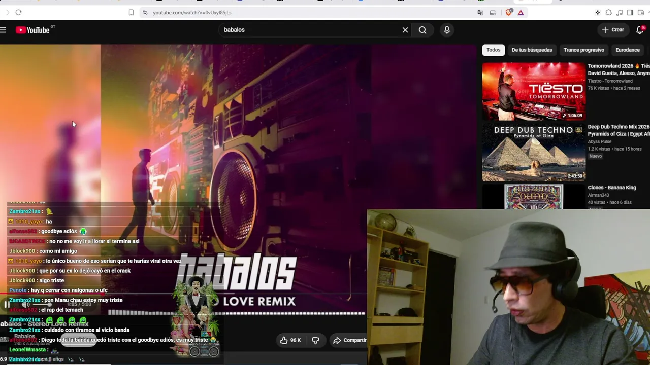
Task: Open the page translate icon
Action: tap(480, 12)
